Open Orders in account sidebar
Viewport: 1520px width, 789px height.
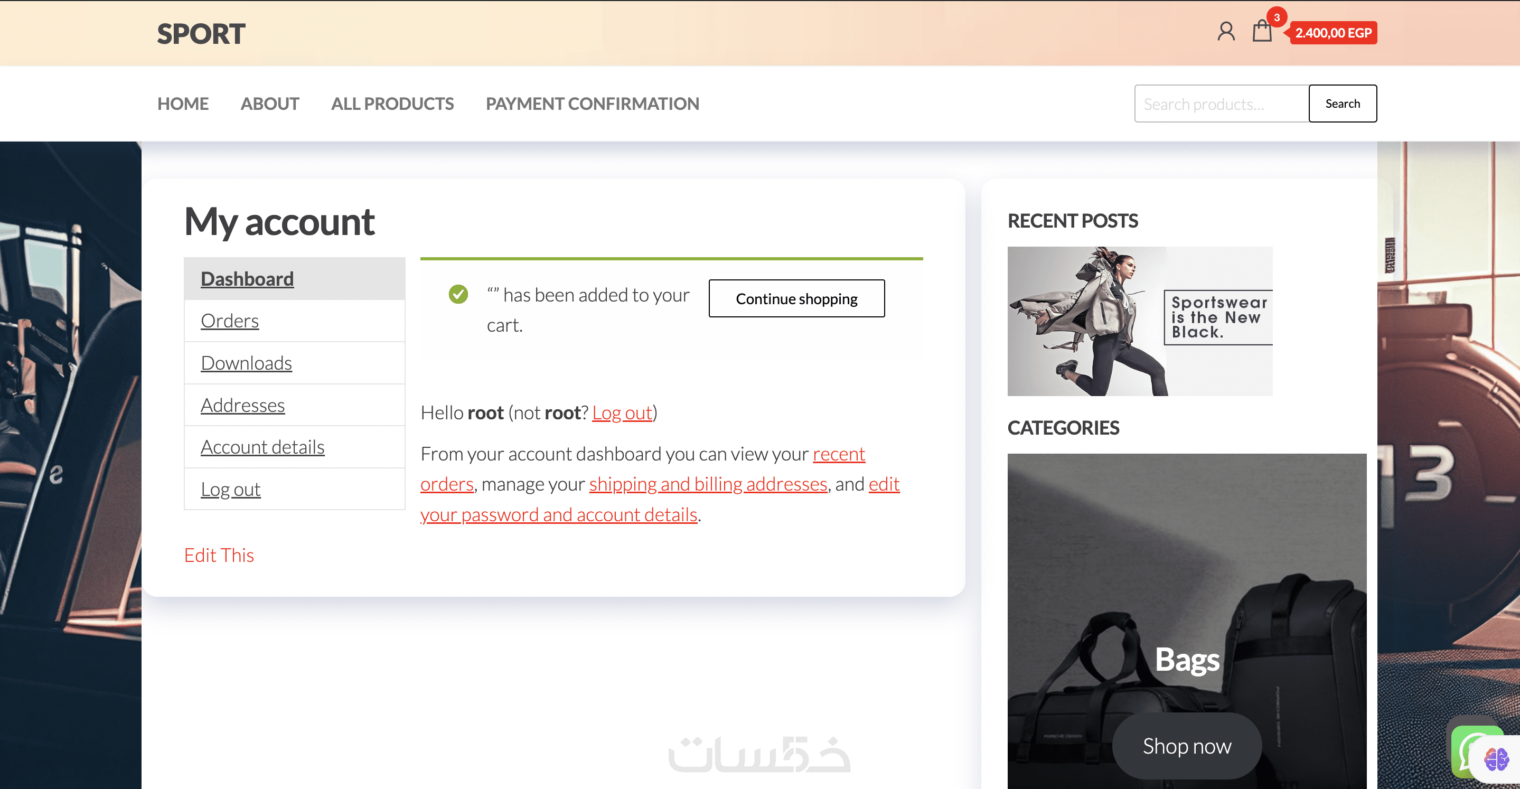[230, 321]
